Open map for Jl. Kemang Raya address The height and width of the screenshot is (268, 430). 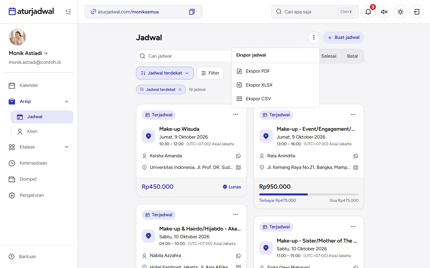tap(356, 168)
